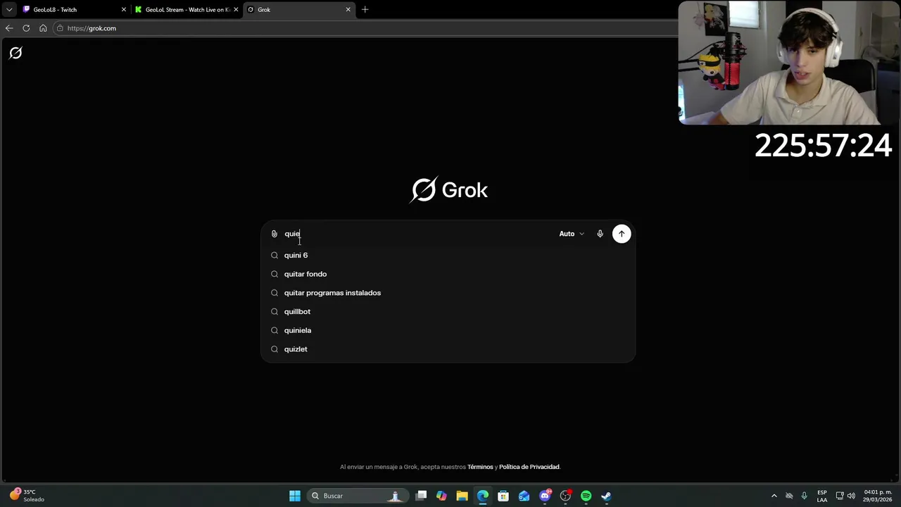Open the Auto model selector dropdown
The image size is (901, 507).
[572, 234]
